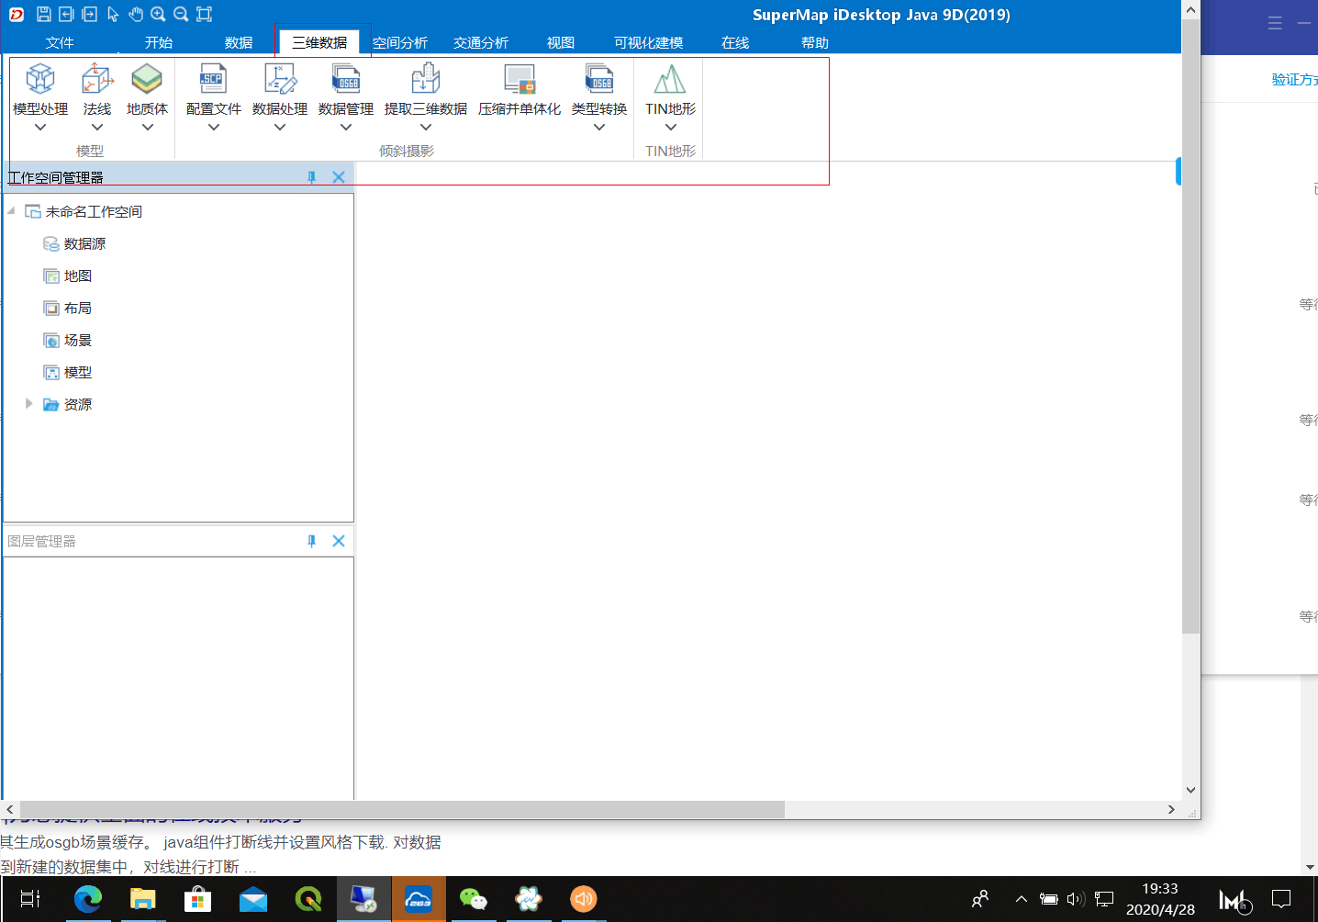Open the 263 cloud app on taskbar
This screenshot has width=1318, height=922.
coord(419,899)
